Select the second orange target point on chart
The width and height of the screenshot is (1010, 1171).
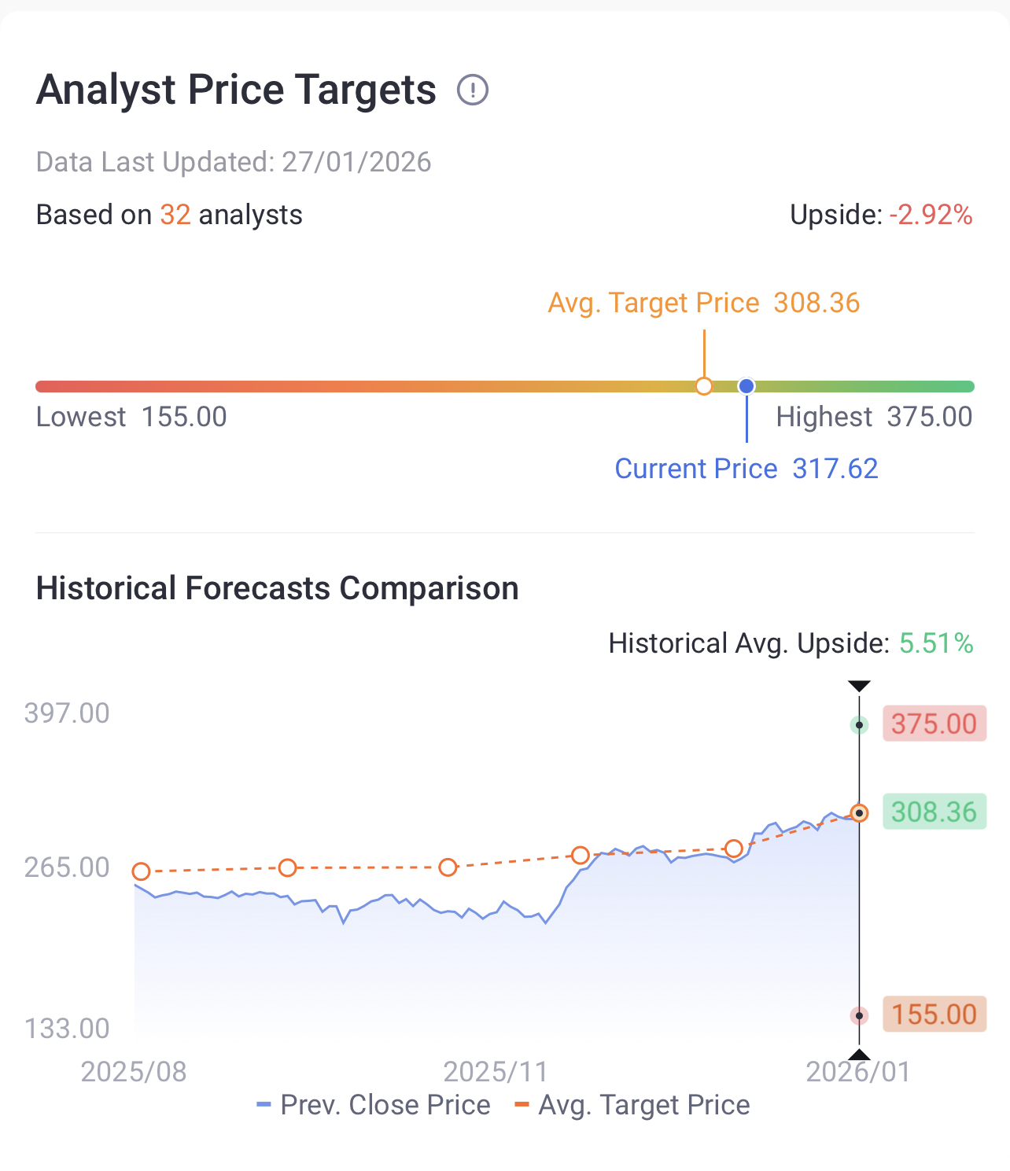point(288,867)
